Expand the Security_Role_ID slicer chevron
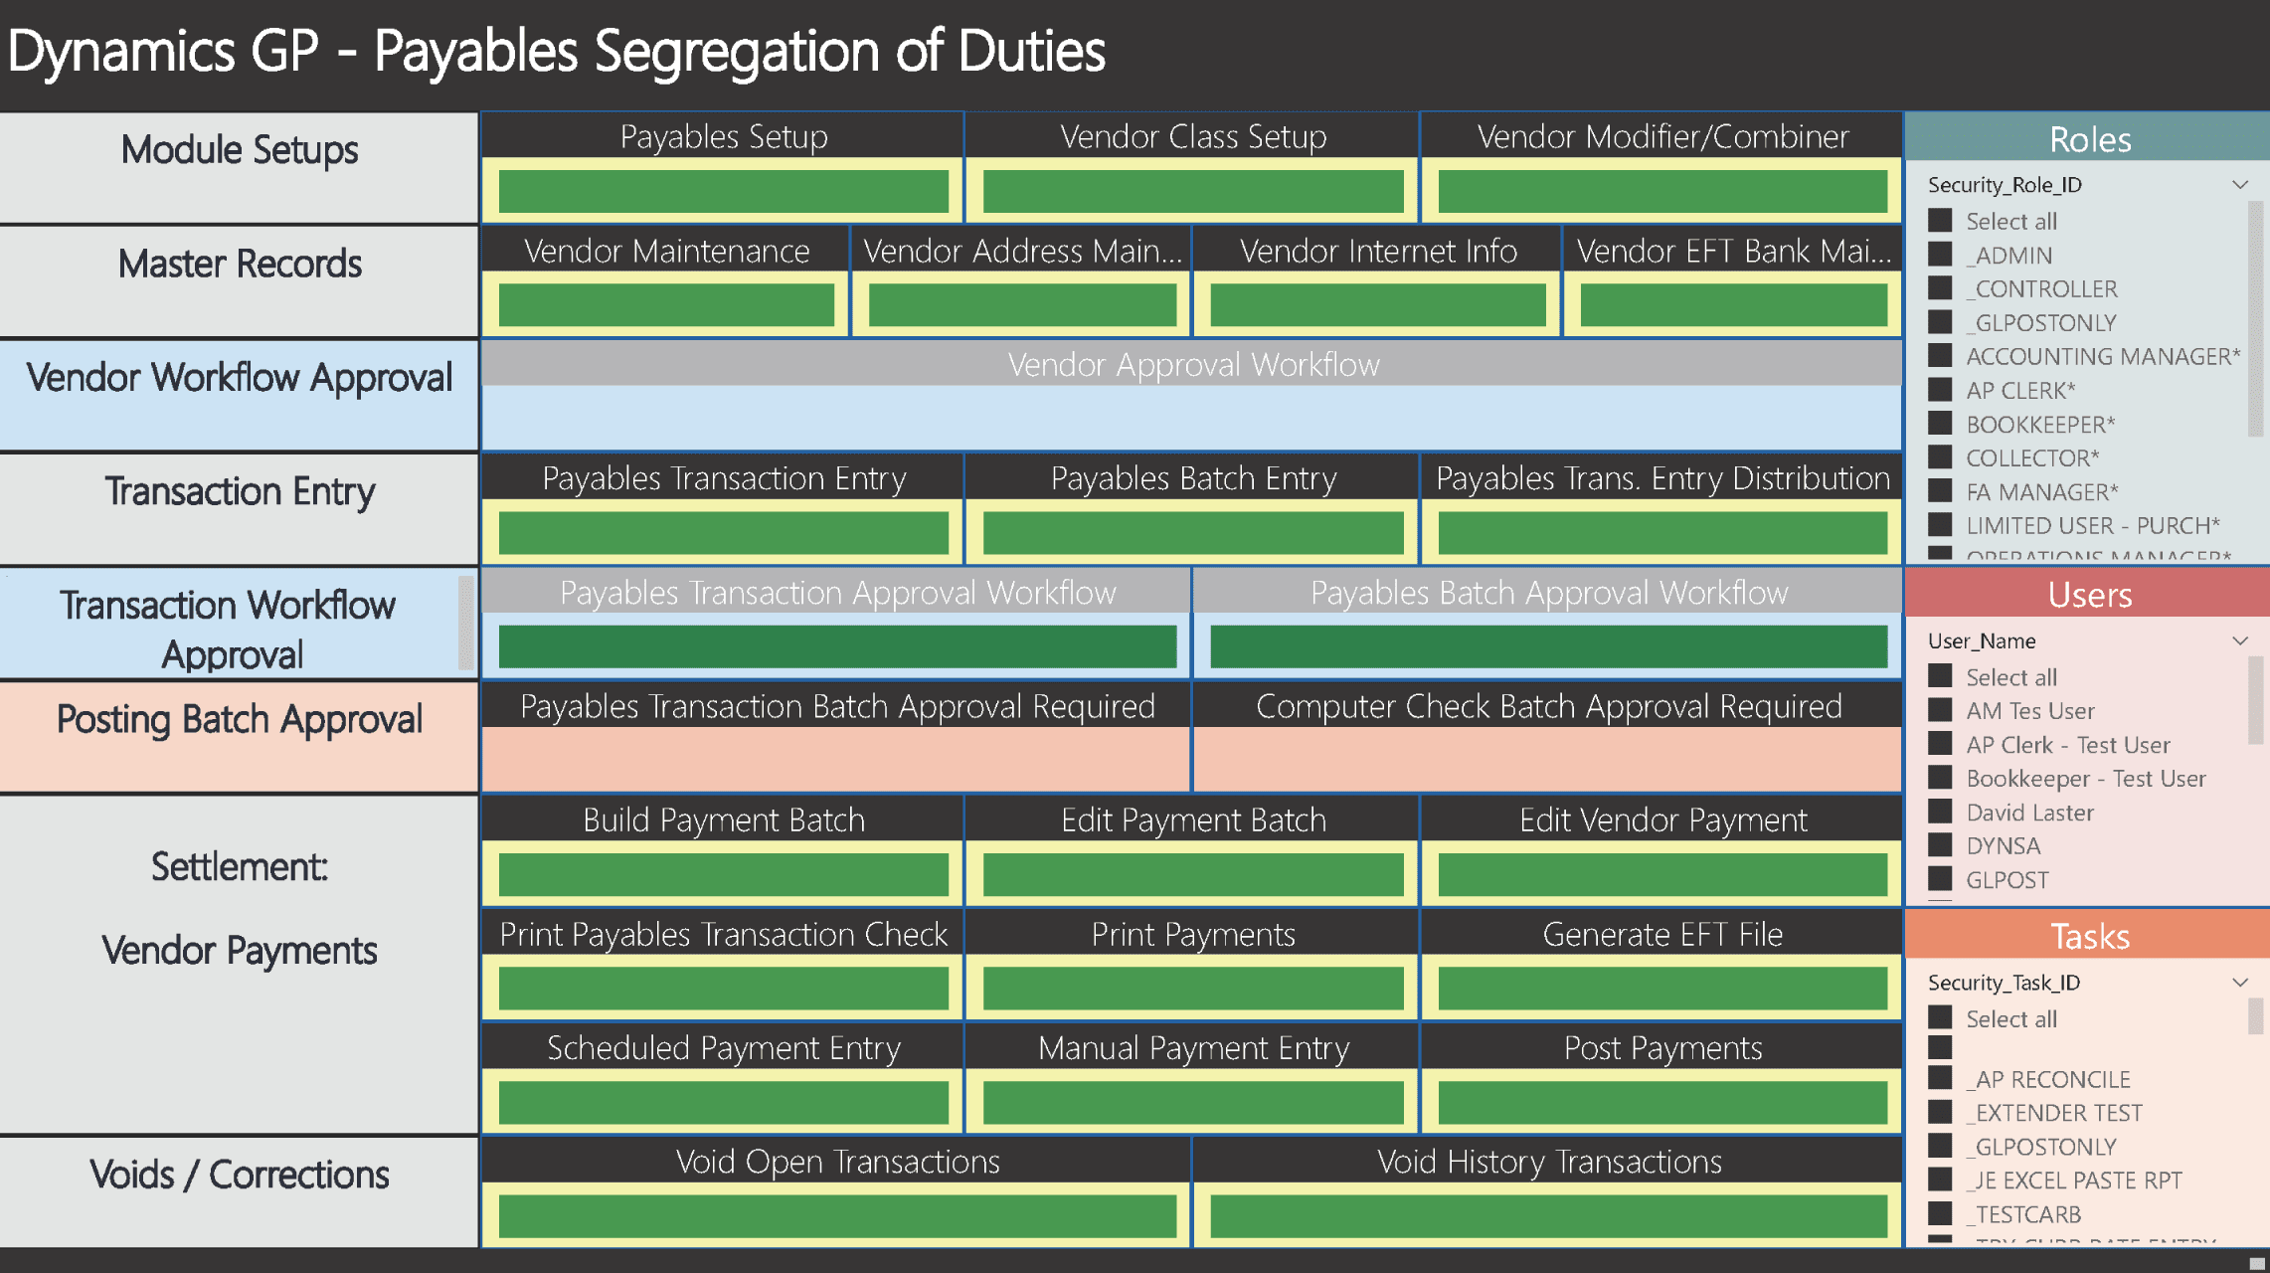 pos(2239,185)
